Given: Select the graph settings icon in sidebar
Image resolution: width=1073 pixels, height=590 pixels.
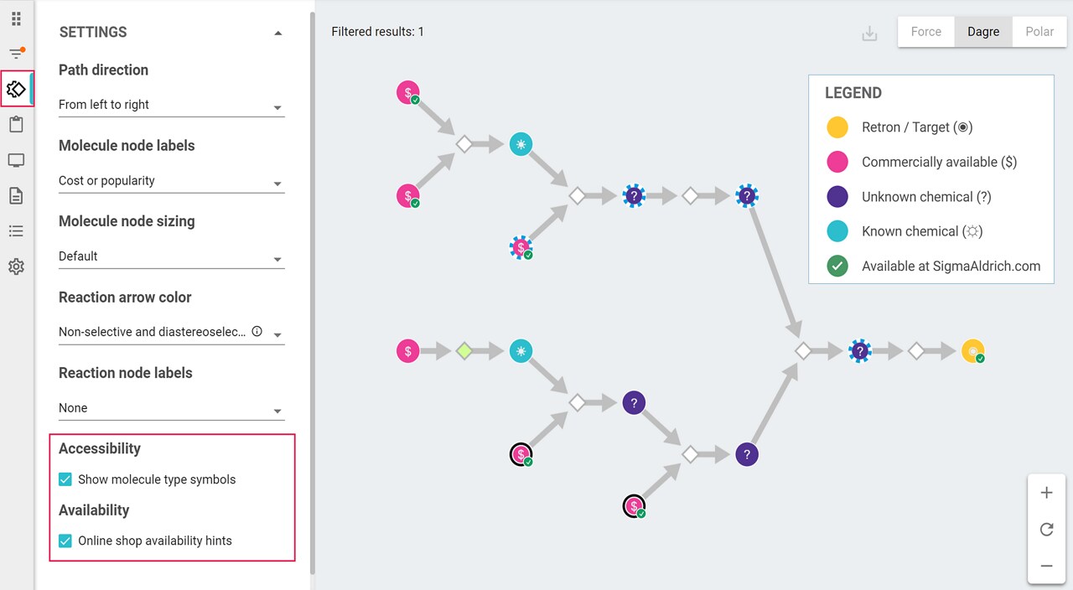Looking at the screenshot, I should pos(16,89).
